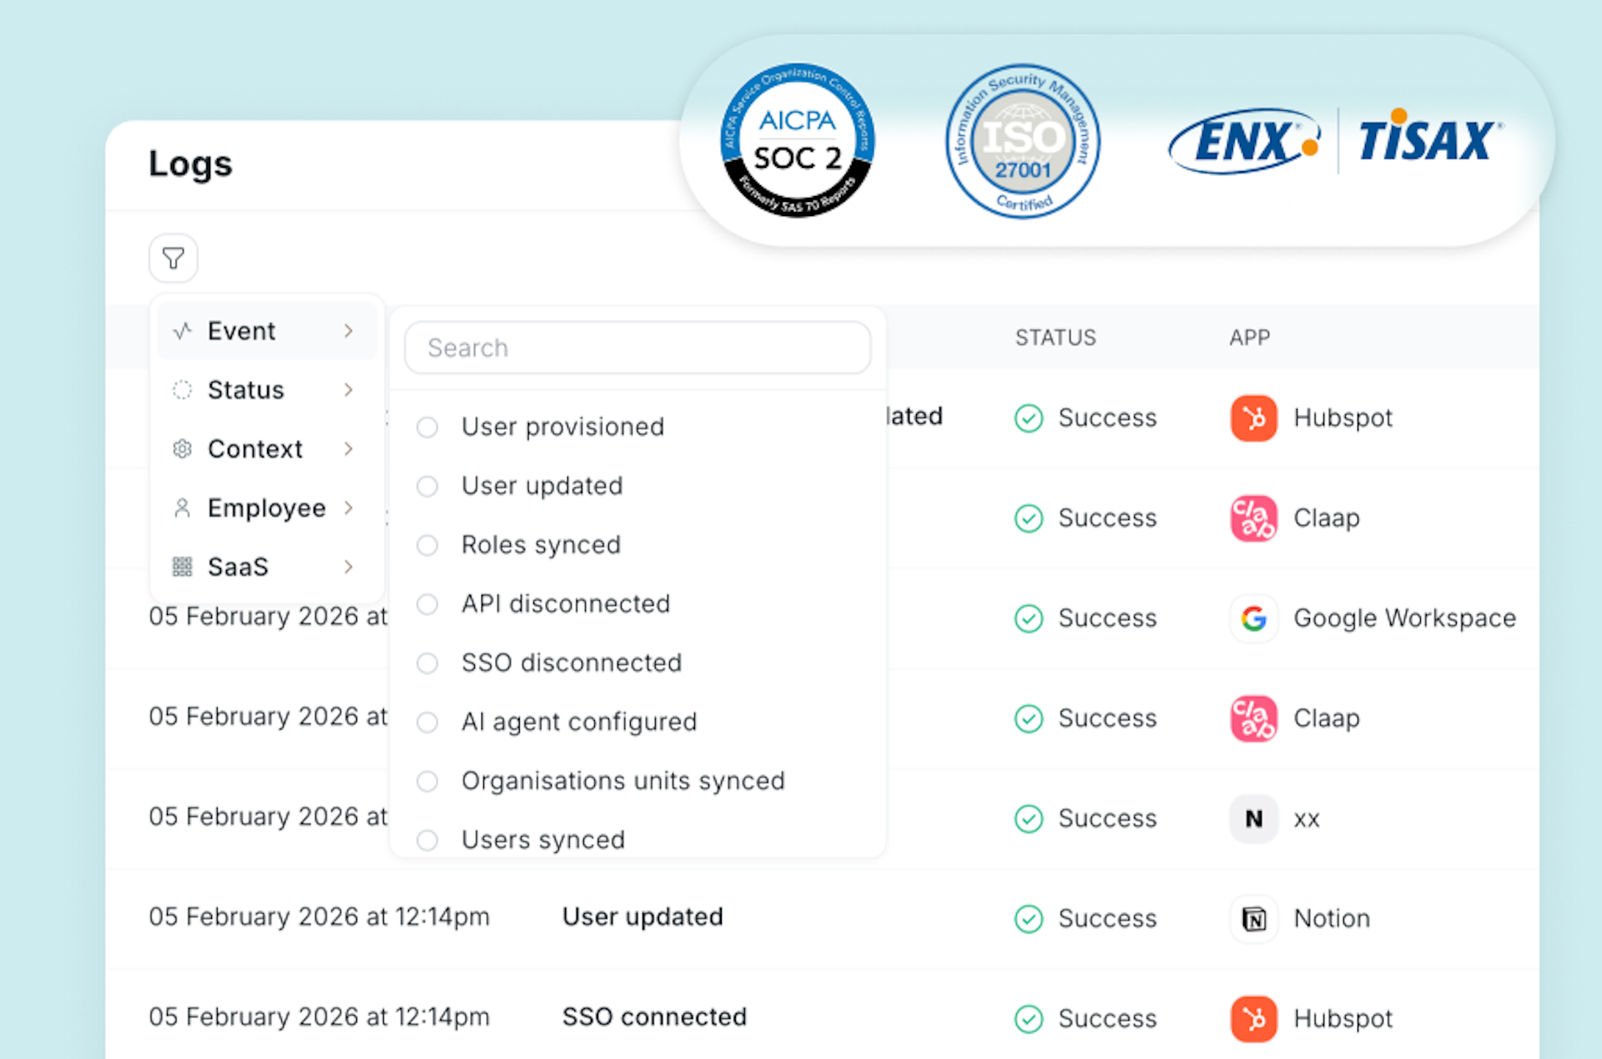Click the xx app N icon
Image resolution: width=1602 pixels, height=1059 pixels.
coord(1253,819)
